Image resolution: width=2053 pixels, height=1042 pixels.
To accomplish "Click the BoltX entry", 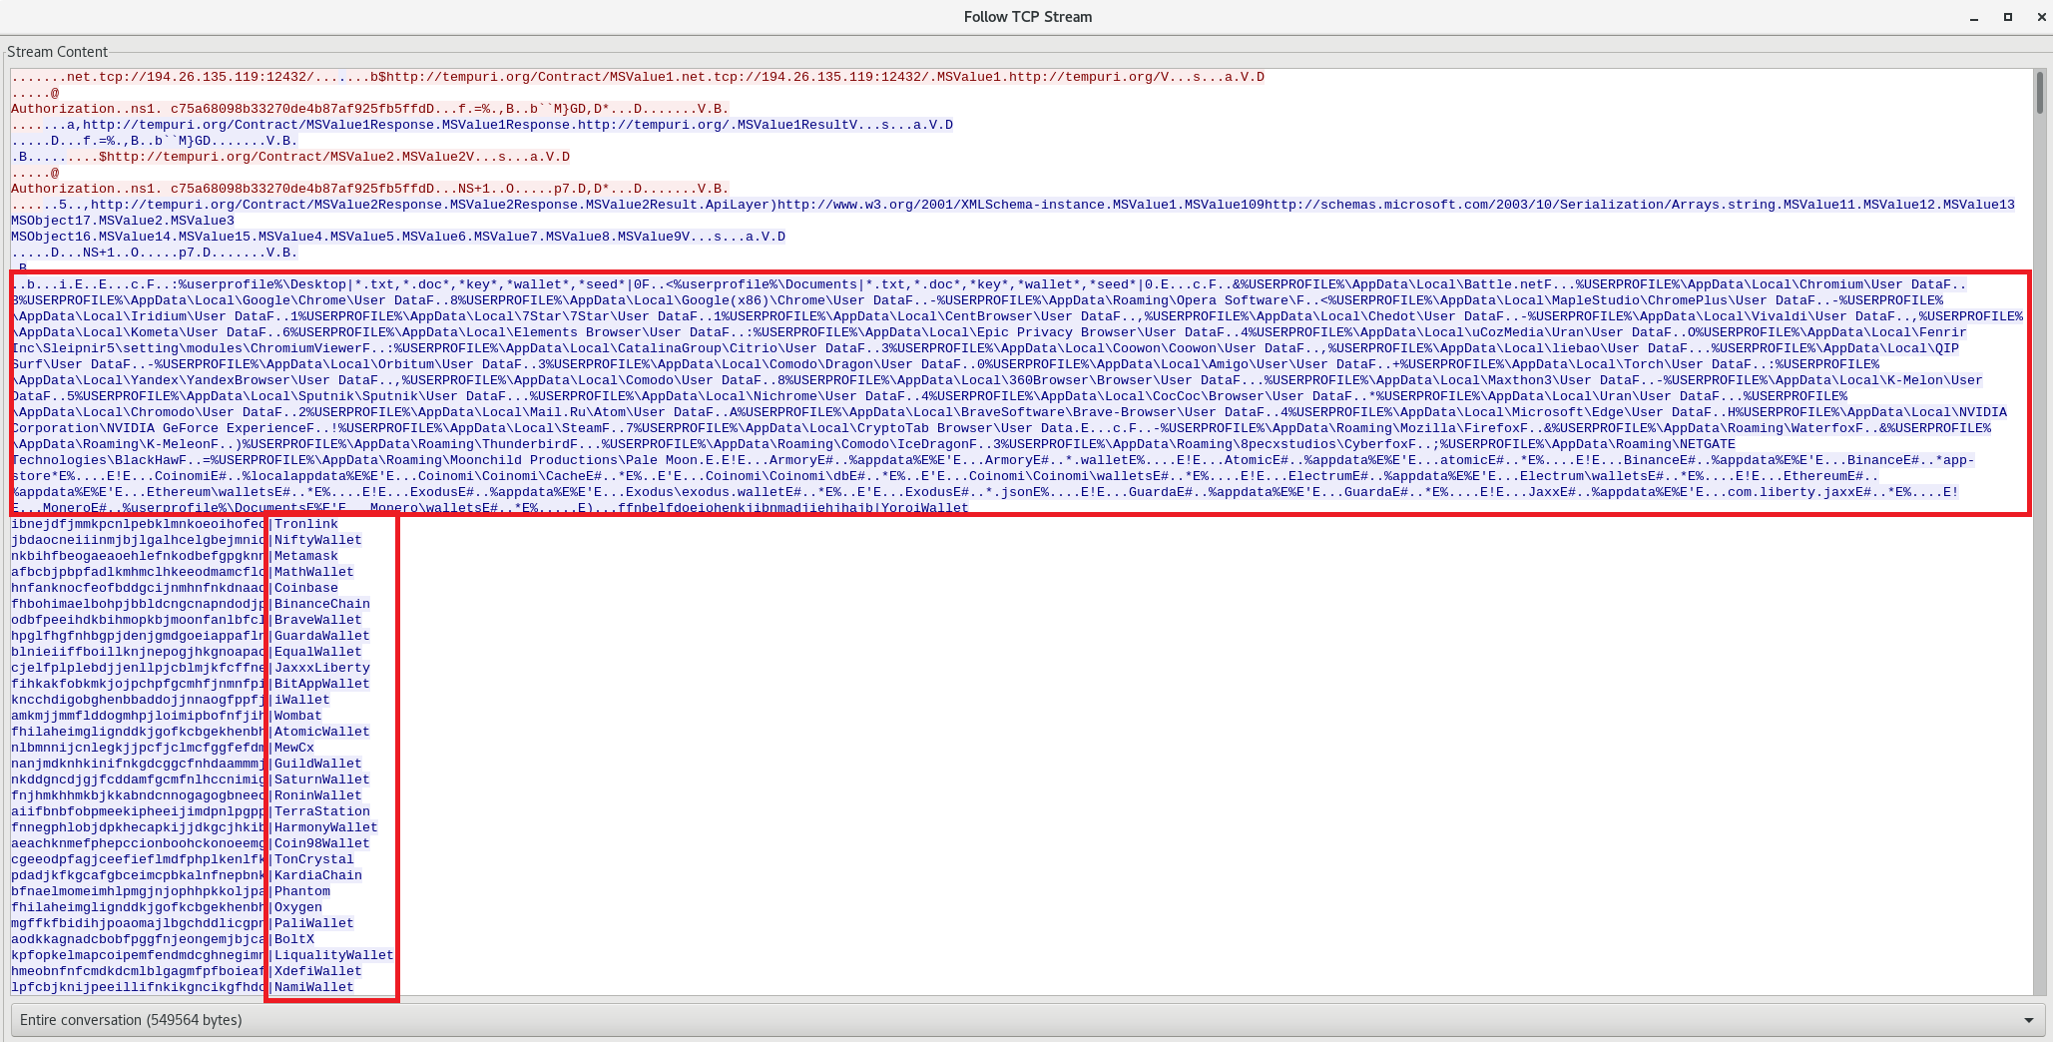I will point(293,939).
